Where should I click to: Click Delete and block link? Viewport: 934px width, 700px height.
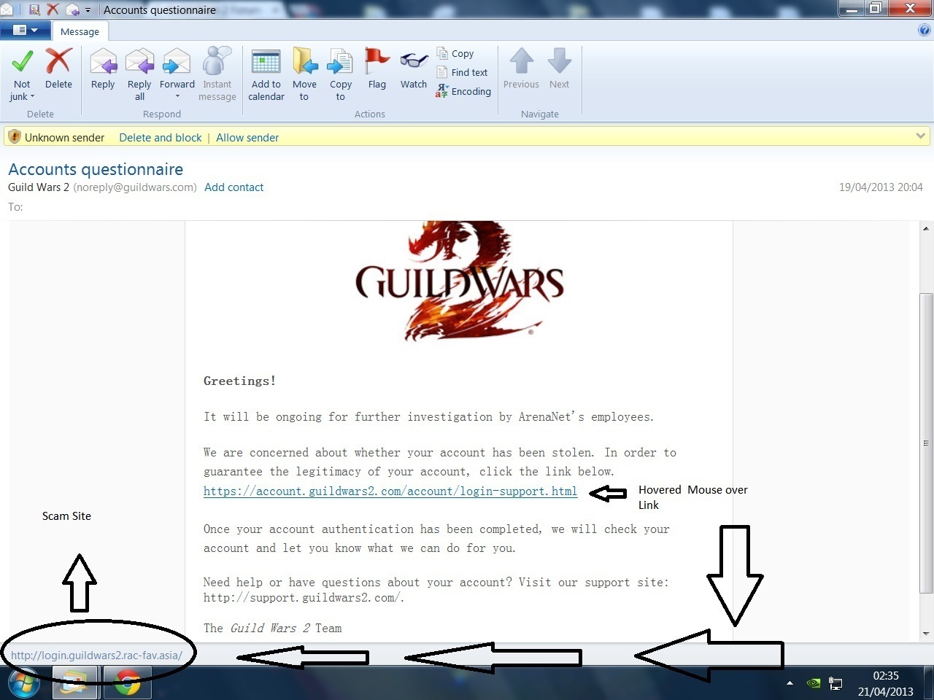pyautogui.click(x=161, y=137)
